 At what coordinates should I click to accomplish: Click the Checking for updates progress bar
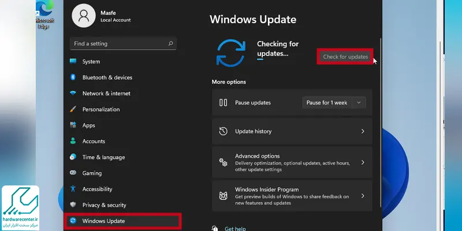click(x=260, y=59)
